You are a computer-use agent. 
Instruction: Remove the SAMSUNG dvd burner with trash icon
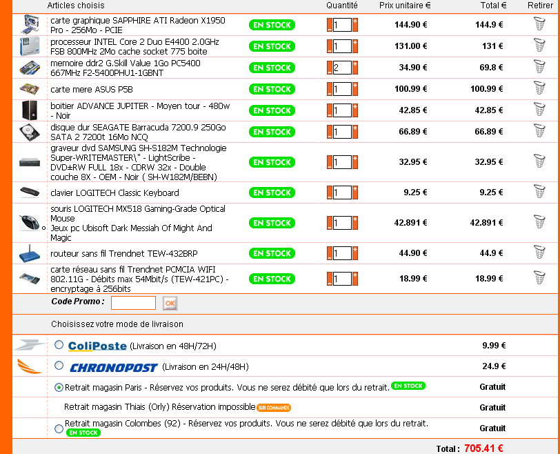(539, 161)
